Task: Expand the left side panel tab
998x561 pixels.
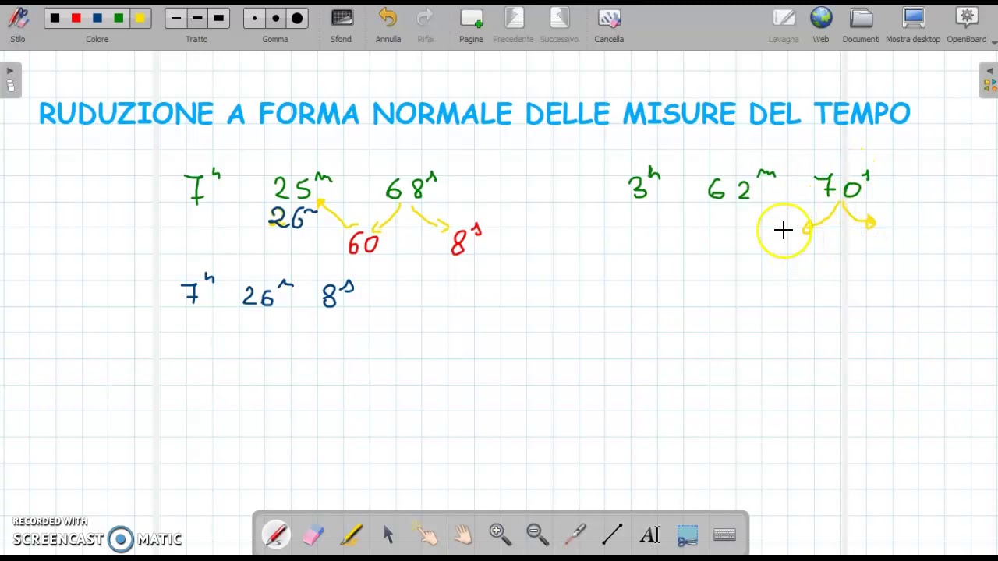Action: [x=10, y=79]
